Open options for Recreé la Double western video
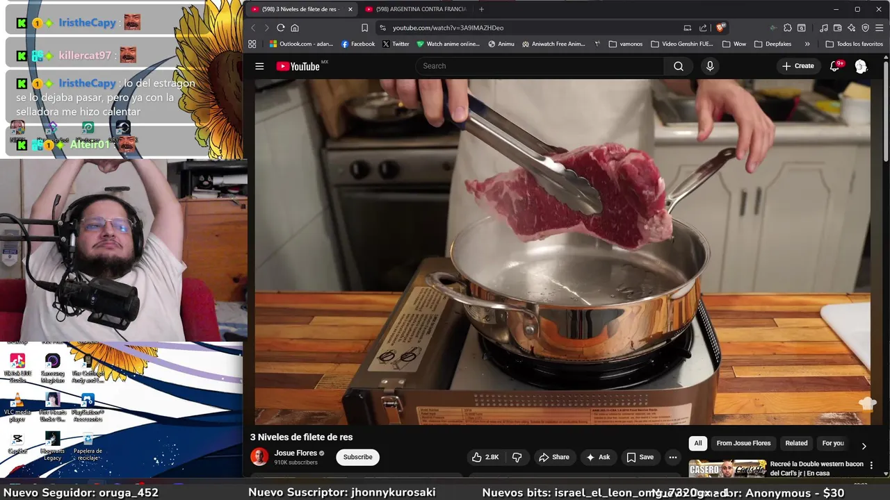The height and width of the screenshot is (500, 890). [x=871, y=465]
